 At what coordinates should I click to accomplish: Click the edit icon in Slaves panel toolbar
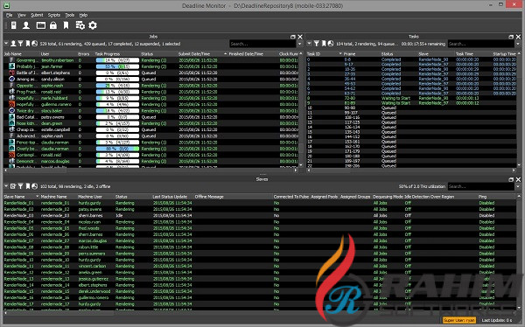[13, 186]
